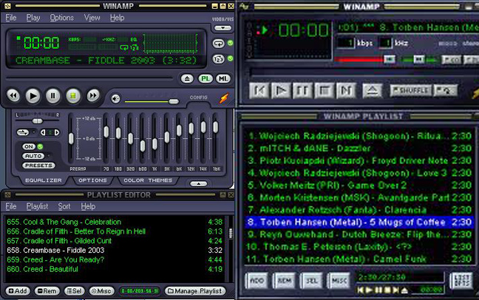The image size is (479, 300).
Task: Open the Play menu
Action: [x=33, y=18]
